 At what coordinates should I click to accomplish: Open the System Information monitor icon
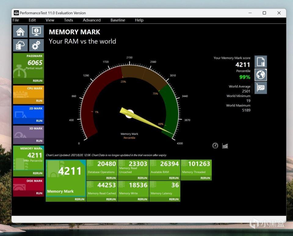[x=36, y=31]
